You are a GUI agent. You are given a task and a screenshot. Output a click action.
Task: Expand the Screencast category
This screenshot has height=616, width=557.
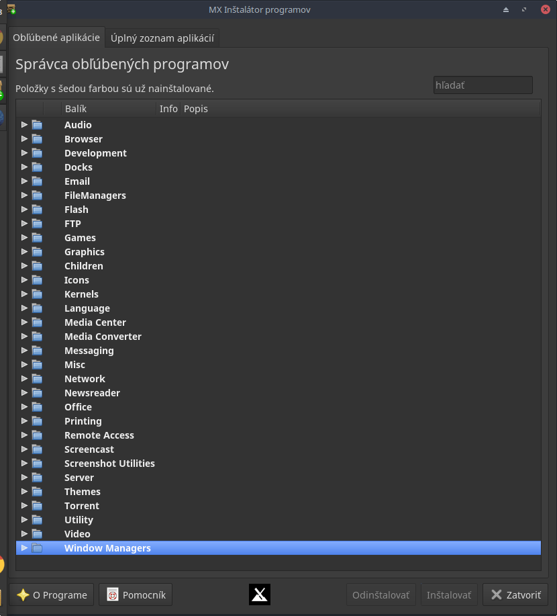tap(24, 449)
